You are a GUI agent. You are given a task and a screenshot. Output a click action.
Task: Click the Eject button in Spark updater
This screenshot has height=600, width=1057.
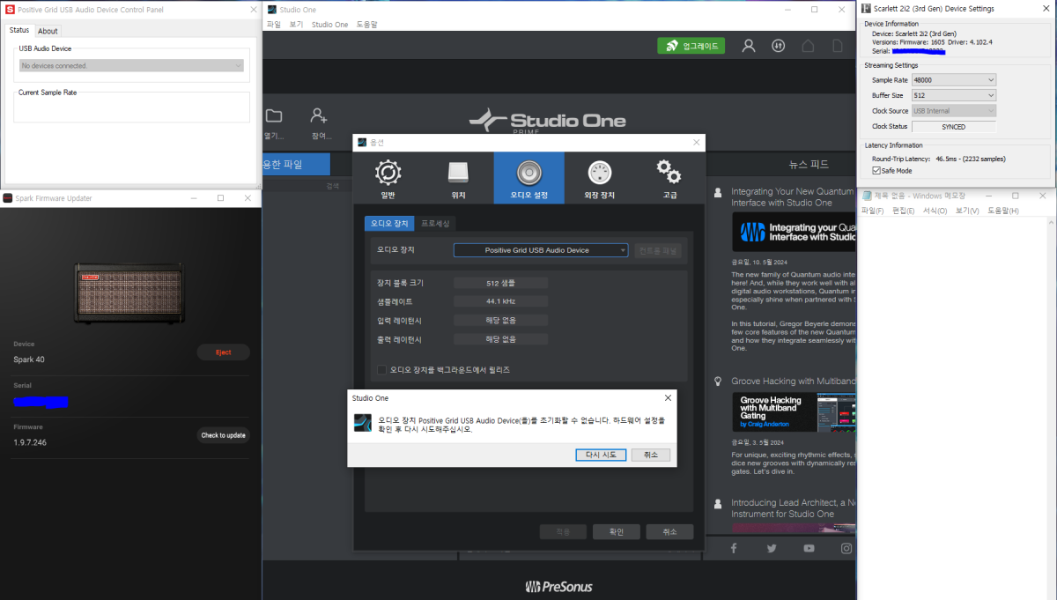pos(224,352)
